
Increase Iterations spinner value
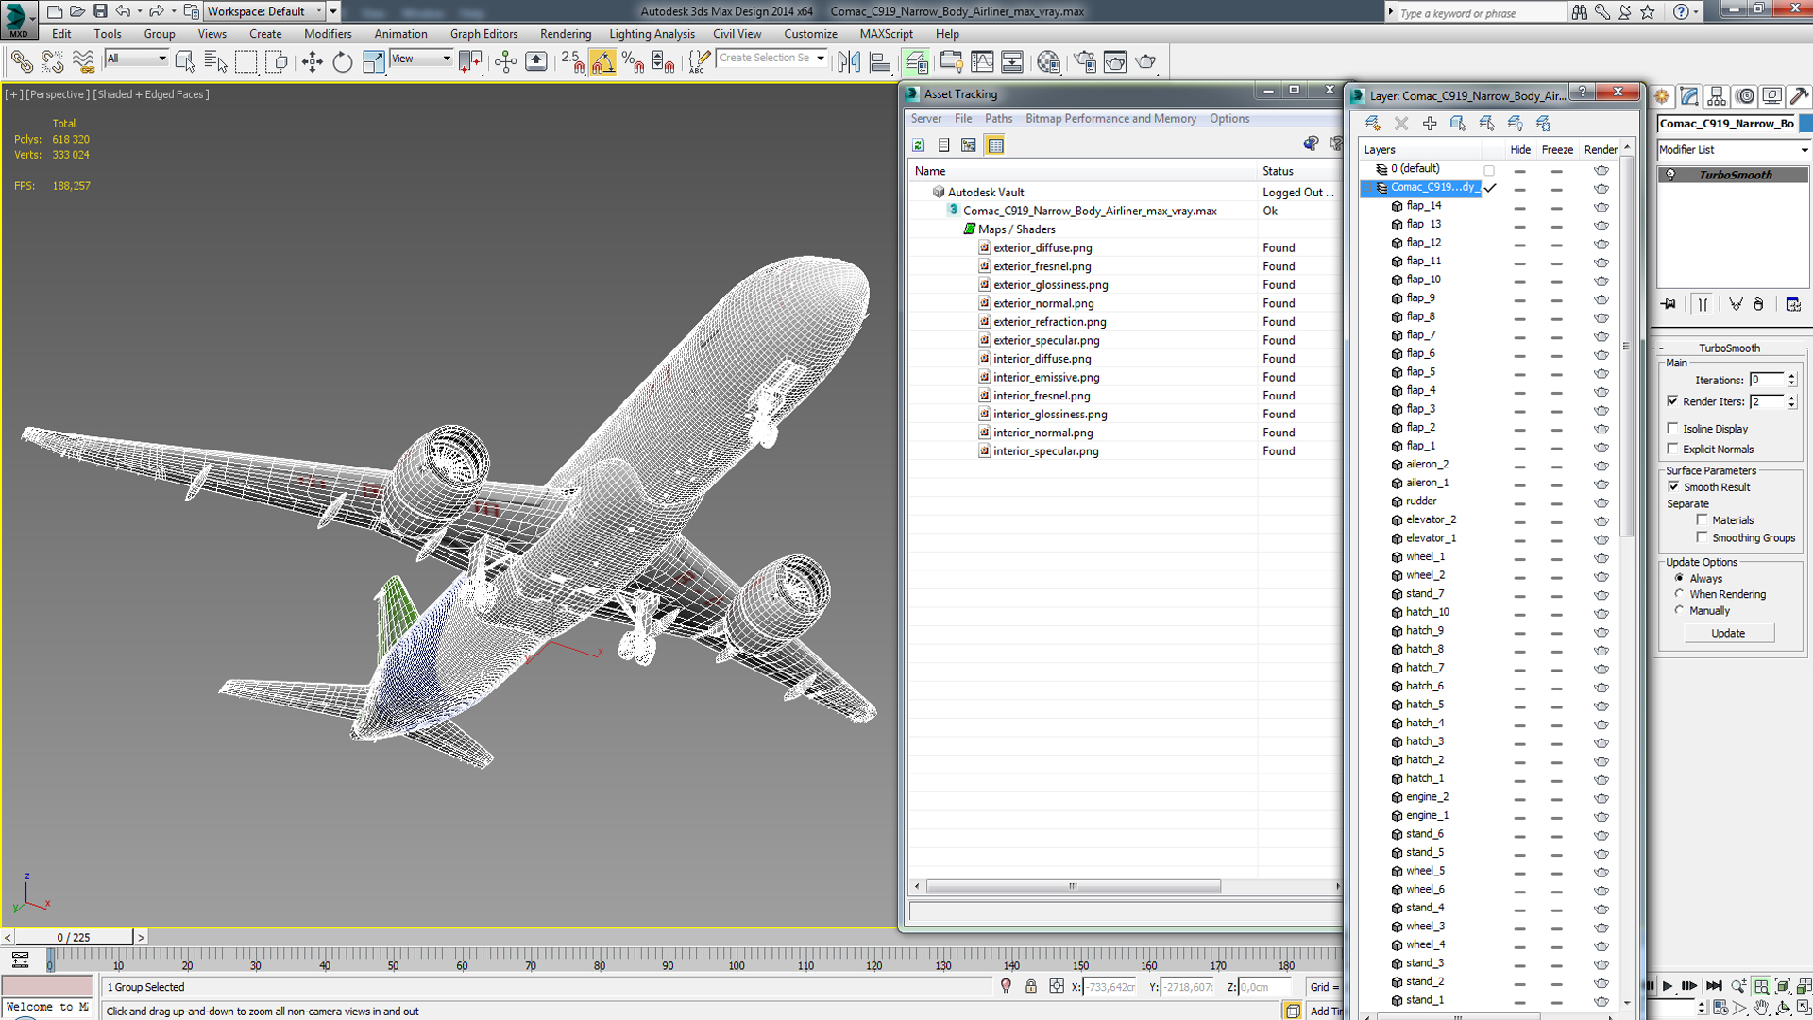pos(1791,376)
